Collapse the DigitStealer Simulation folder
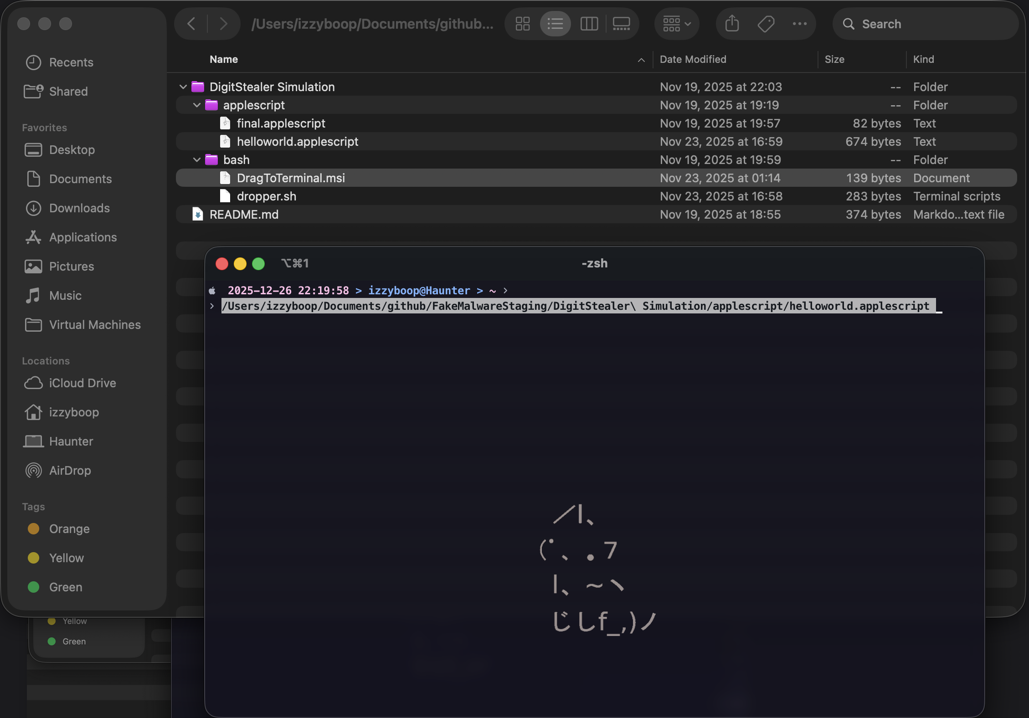 (183, 87)
